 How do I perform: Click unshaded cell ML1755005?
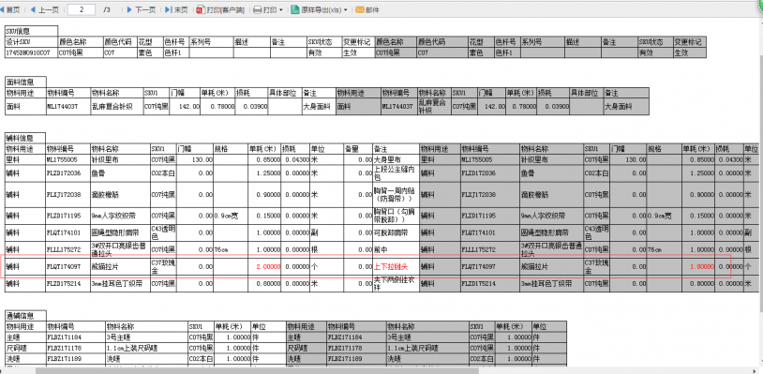point(67,158)
